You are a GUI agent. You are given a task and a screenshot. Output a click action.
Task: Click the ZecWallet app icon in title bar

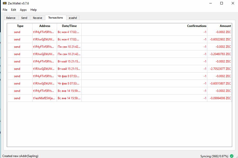click(4, 3)
